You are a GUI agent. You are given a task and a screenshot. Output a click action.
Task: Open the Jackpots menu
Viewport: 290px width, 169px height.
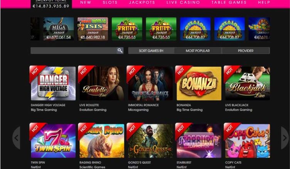(142, 3)
